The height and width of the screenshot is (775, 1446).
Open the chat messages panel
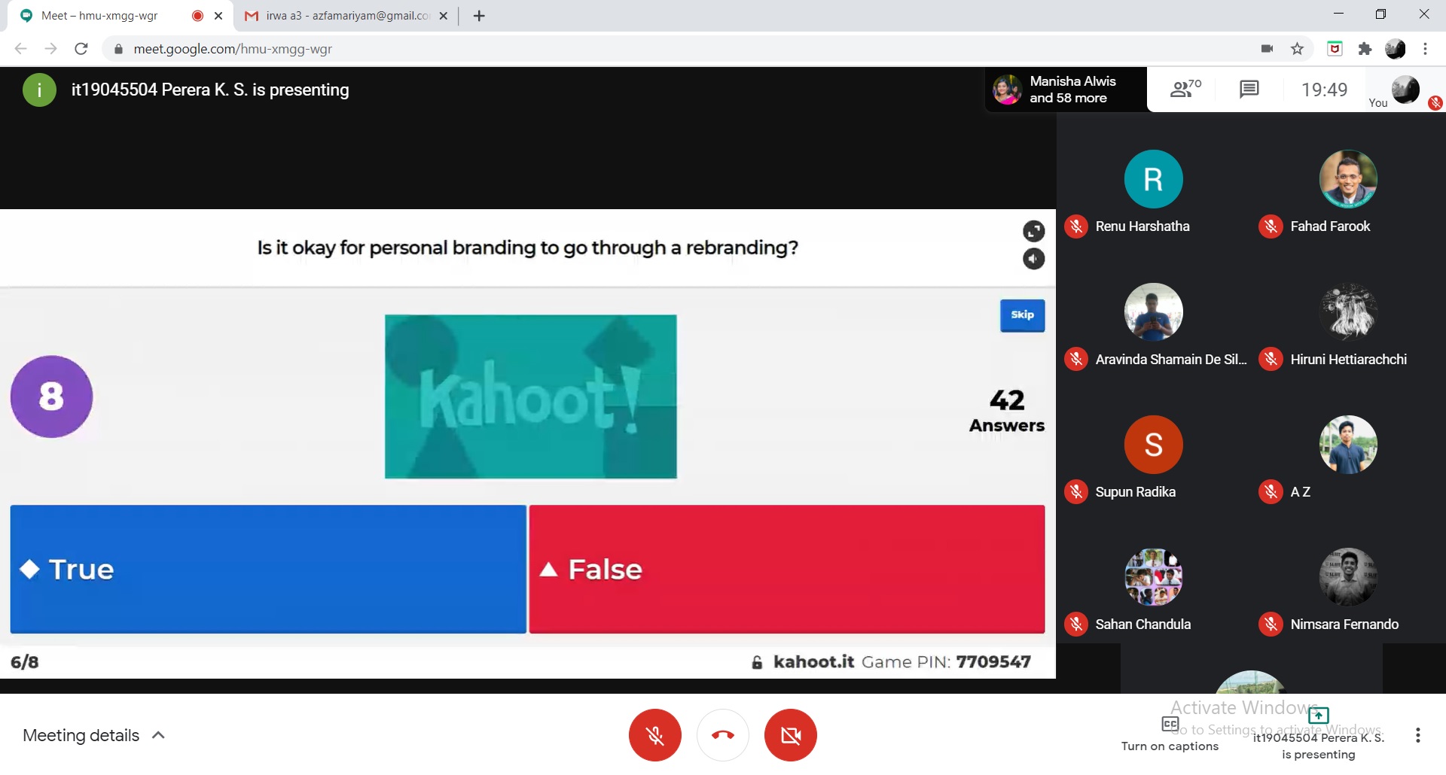click(1249, 90)
